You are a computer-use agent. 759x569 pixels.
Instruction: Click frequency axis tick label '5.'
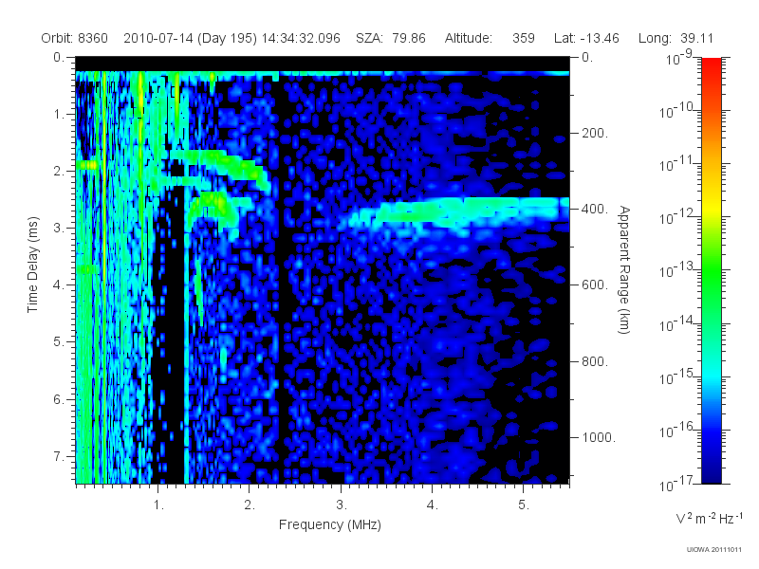(x=524, y=505)
